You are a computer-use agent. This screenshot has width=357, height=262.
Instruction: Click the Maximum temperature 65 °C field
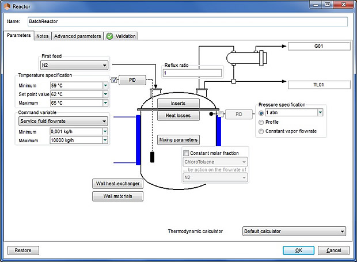click(x=77, y=103)
